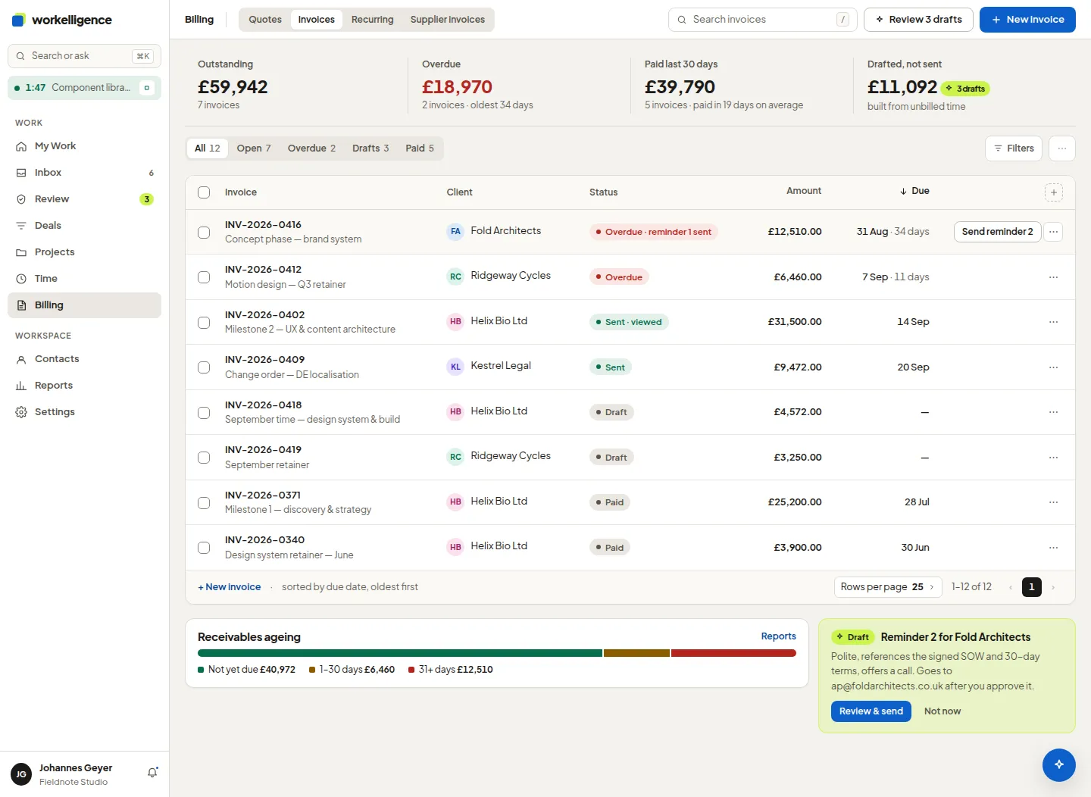Image resolution: width=1091 pixels, height=797 pixels.
Task: Open Settings in the sidebar
Action: 84,412
